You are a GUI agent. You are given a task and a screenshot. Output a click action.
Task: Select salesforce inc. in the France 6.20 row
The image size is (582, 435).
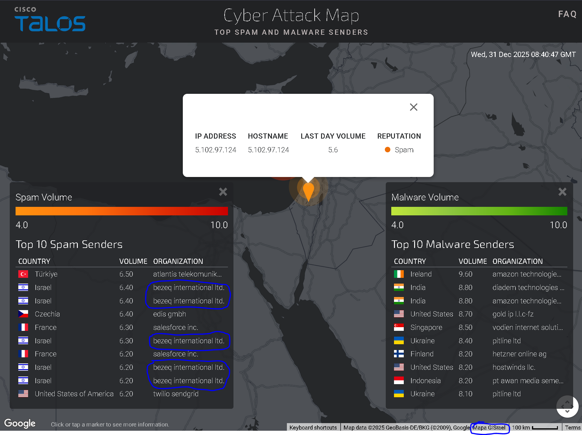tap(175, 354)
